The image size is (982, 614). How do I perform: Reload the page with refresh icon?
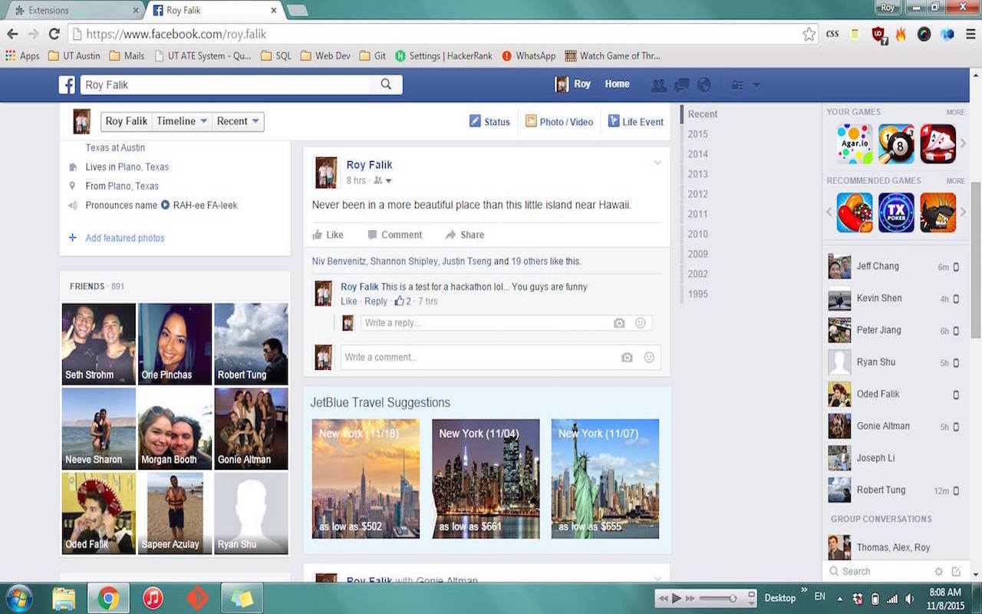pyautogui.click(x=54, y=34)
